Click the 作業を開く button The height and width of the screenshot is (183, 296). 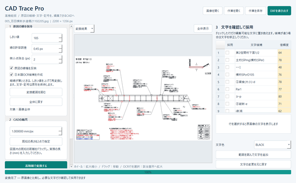234,11
